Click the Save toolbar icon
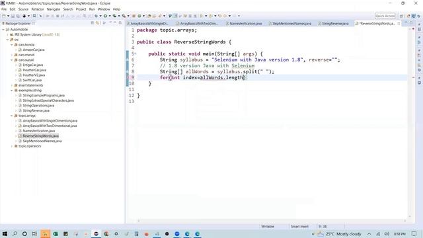Image resolution: width=423 pixels, height=238 pixels. click(13, 16)
